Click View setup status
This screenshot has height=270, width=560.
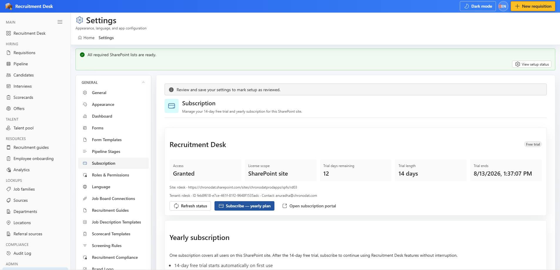pyautogui.click(x=532, y=64)
